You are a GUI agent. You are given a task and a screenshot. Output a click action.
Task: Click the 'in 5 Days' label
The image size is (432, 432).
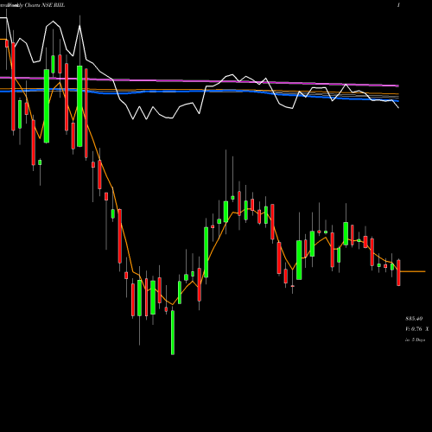click(x=416, y=340)
